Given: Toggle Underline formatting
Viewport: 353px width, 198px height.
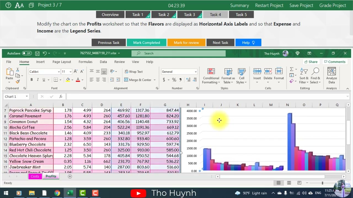Looking at the screenshot, I should [x=44, y=80].
